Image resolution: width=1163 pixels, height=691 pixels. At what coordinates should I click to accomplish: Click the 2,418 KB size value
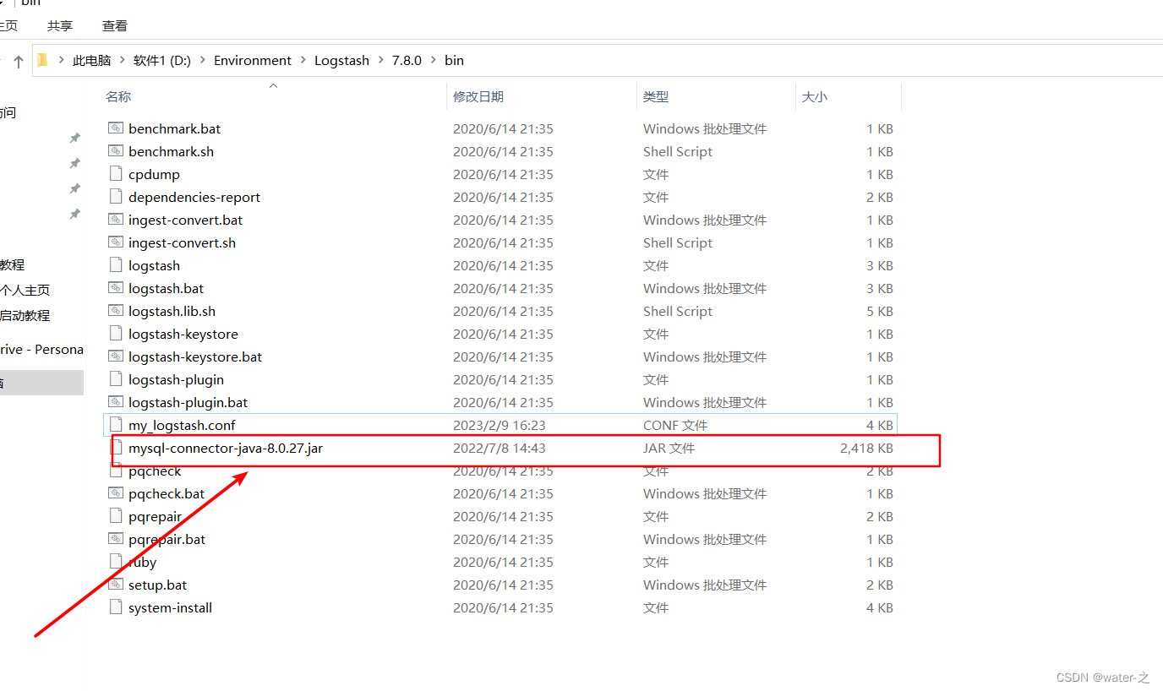point(866,448)
